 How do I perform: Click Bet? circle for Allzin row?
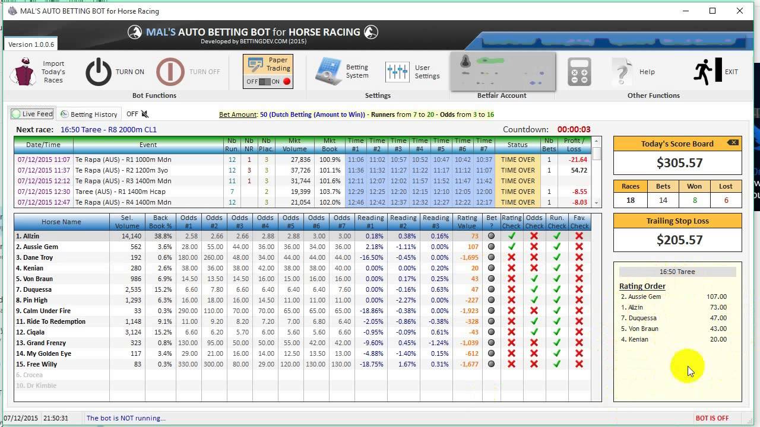[x=491, y=236]
